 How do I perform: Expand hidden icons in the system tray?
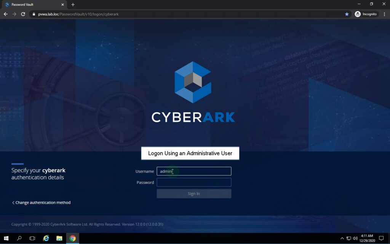click(342, 238)
